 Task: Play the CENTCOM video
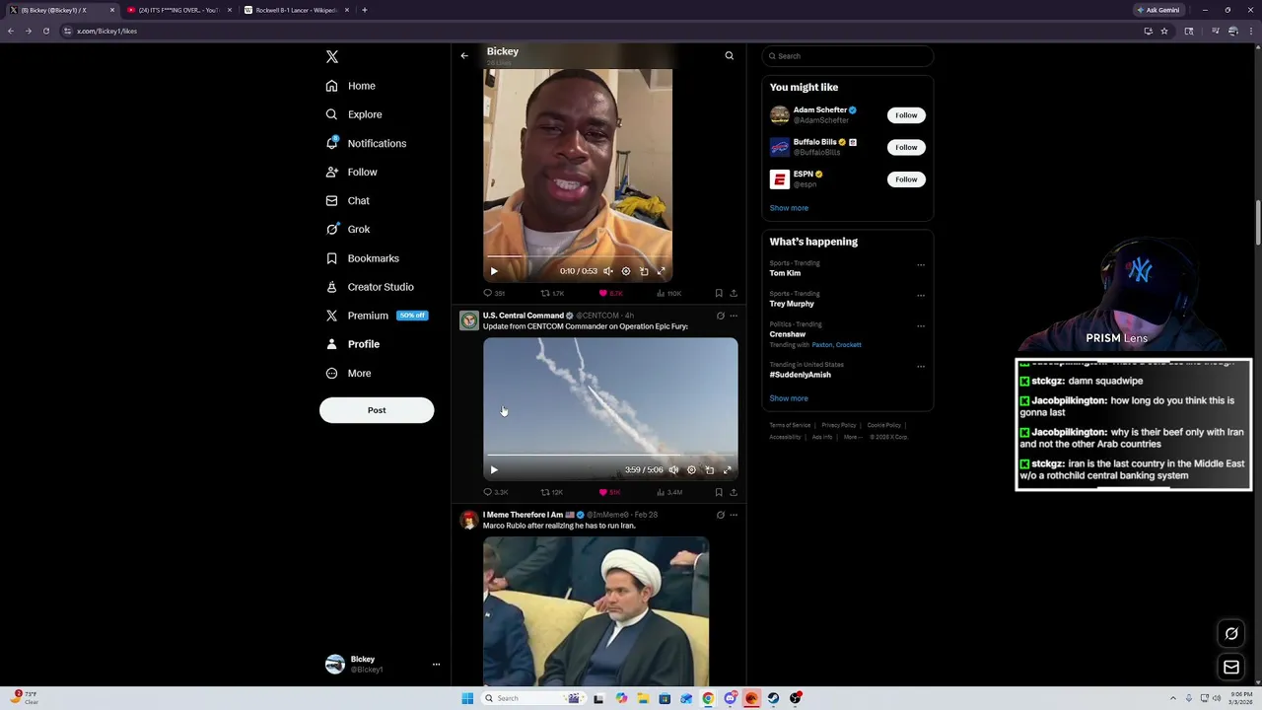coord(494,470)
